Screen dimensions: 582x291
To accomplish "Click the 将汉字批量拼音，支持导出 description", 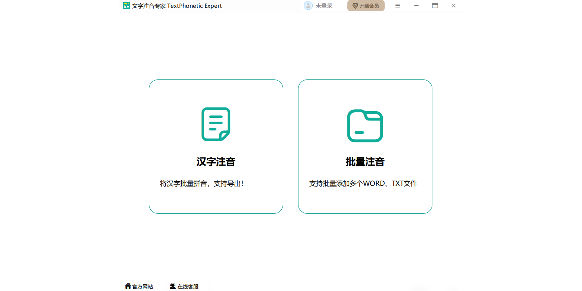I will click(x=202, y=184).
